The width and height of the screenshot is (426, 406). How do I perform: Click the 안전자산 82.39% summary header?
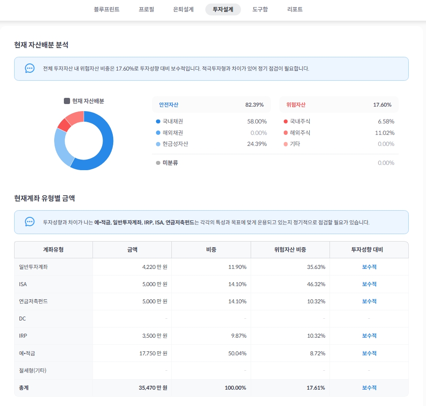211,104
